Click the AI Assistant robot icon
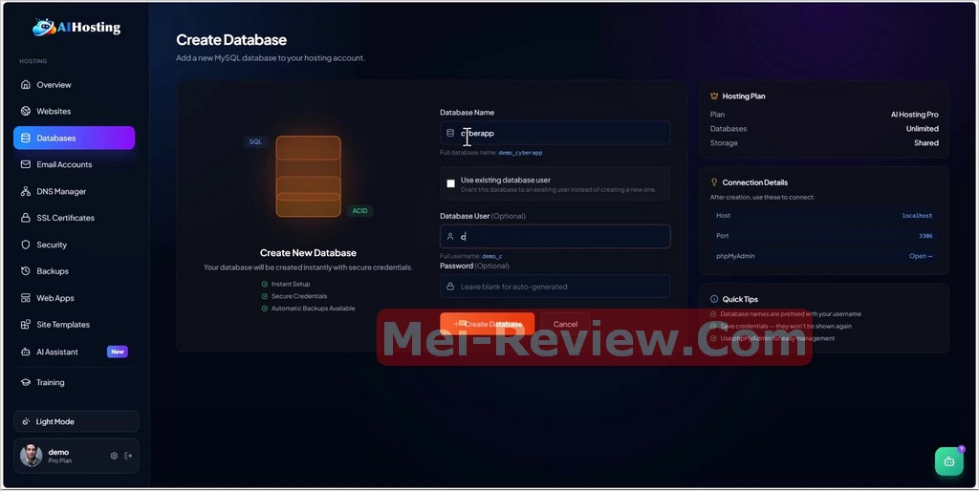This screenshot has width=979, height=491. coord(26,352)
